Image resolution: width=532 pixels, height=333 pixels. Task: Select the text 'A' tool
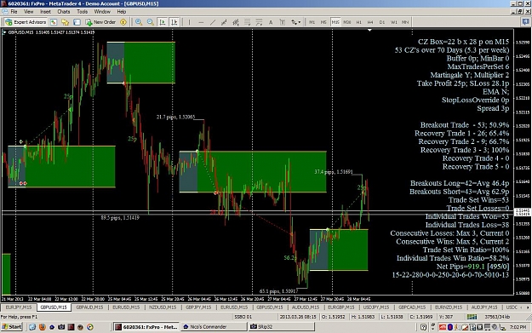pyautogui.click(x=271, y=22)
